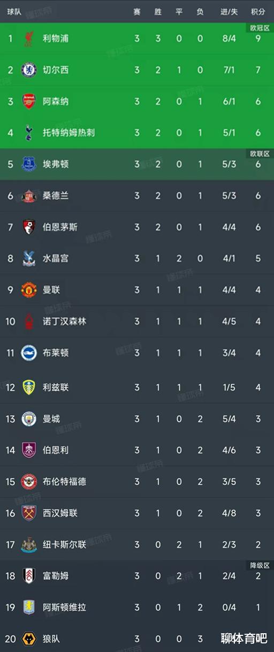Click the Chelsea club crest
The image size is (274, 652).
tap(29, 70)
